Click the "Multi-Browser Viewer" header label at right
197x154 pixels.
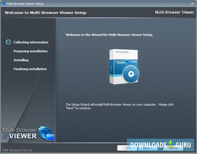pos(174,12)
